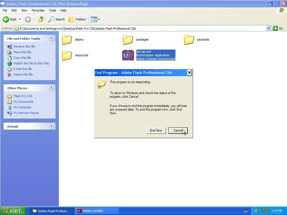287x215 pixels.
Task: Click the Windows flag logo in menu bar
Action: pyautogui.click(x=282, y=10)
